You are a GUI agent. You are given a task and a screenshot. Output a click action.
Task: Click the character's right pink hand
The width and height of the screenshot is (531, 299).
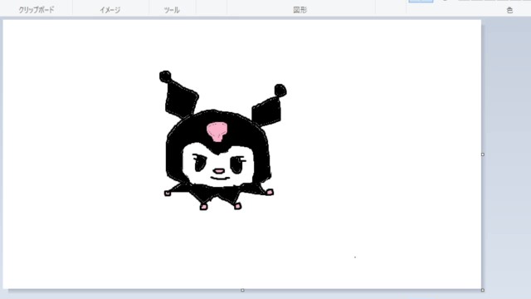(x=270, y=193)
